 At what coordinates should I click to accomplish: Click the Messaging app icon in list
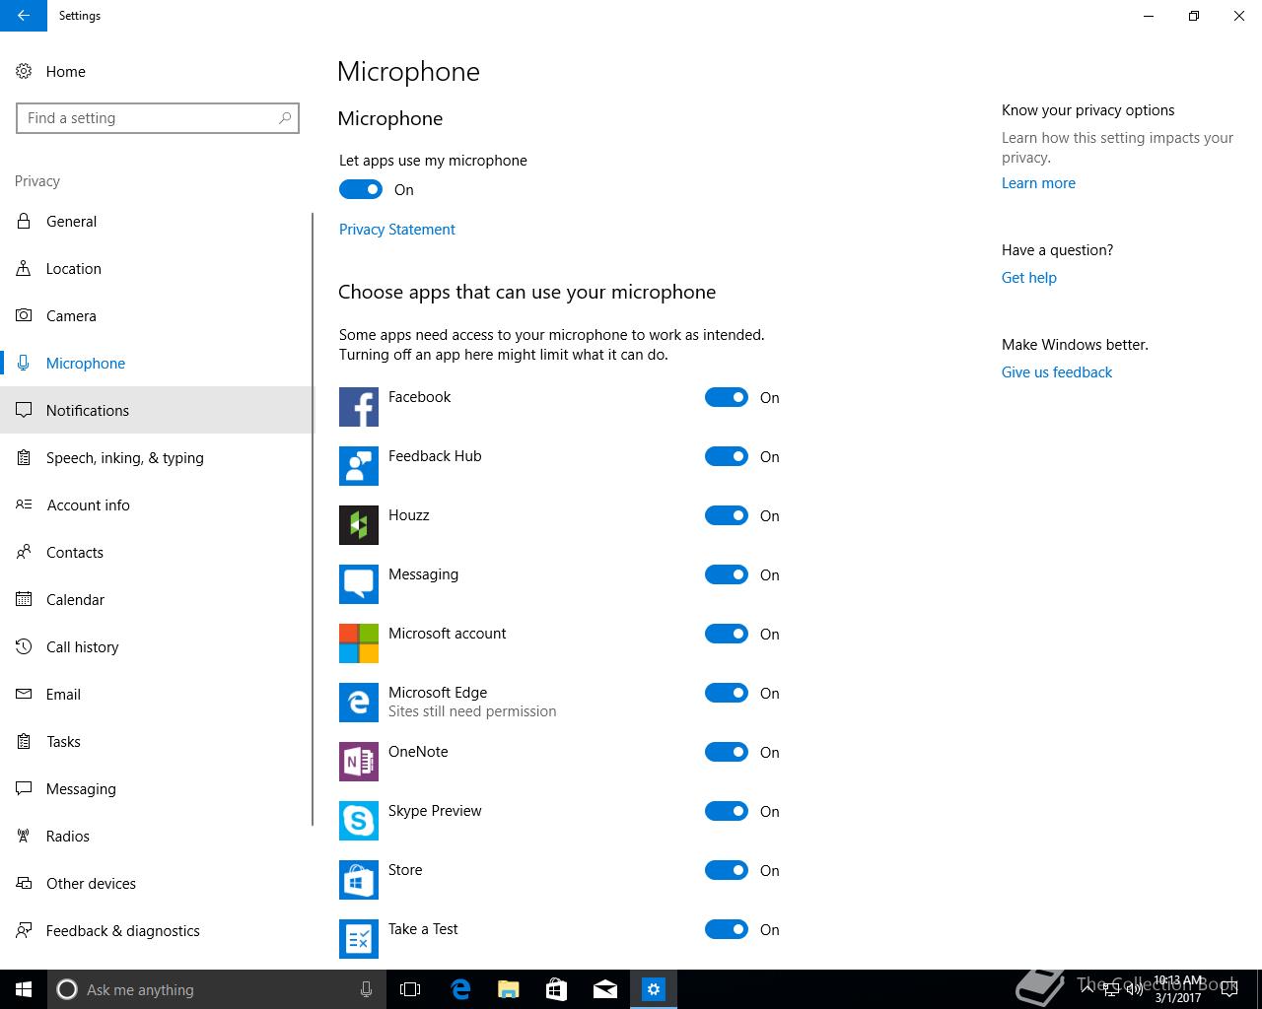tap(359, 584)
